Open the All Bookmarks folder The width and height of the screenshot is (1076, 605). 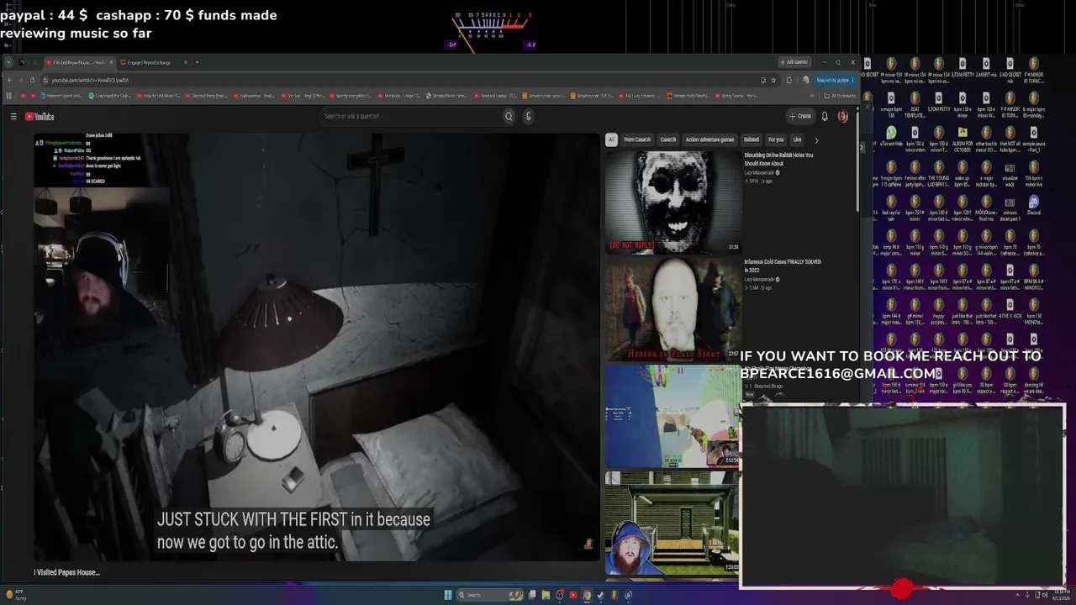pyautogui.click(x=840, y=96)
